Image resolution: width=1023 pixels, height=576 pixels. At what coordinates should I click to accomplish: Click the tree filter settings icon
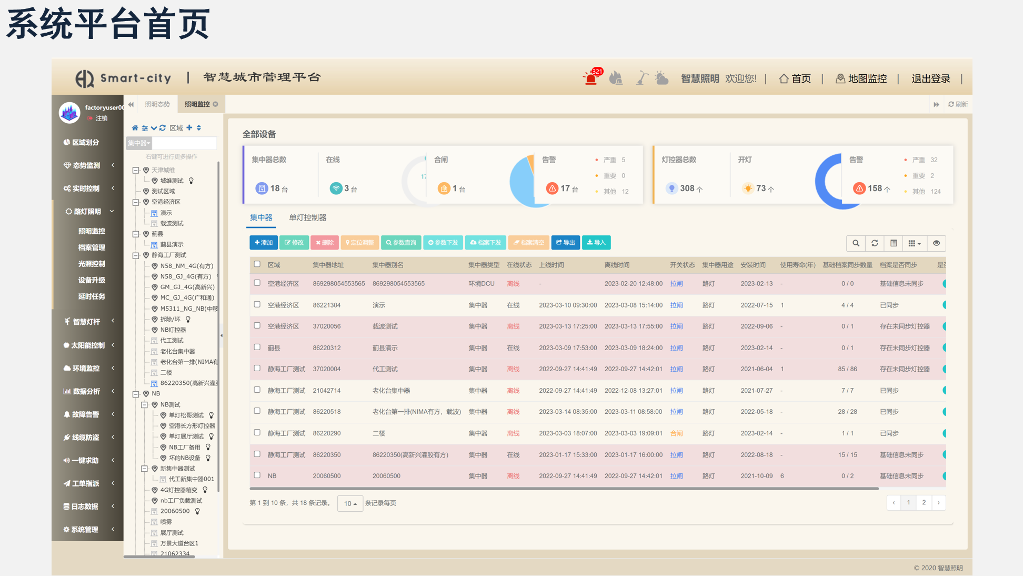point(145,128)
